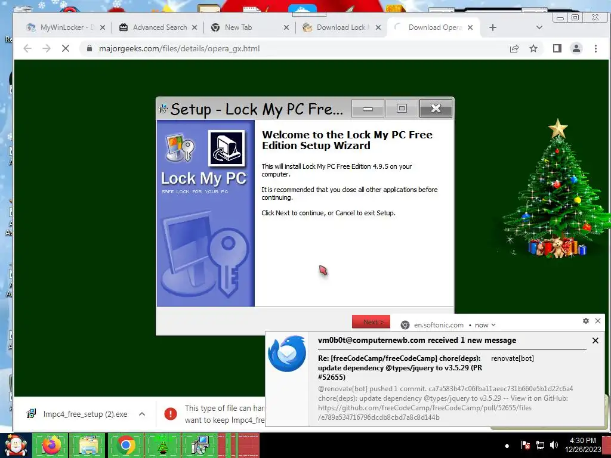The width and height of the screenshot is (611, 458).
Task: Close the Thunderbird new message popup
Action: pos(595,341)
